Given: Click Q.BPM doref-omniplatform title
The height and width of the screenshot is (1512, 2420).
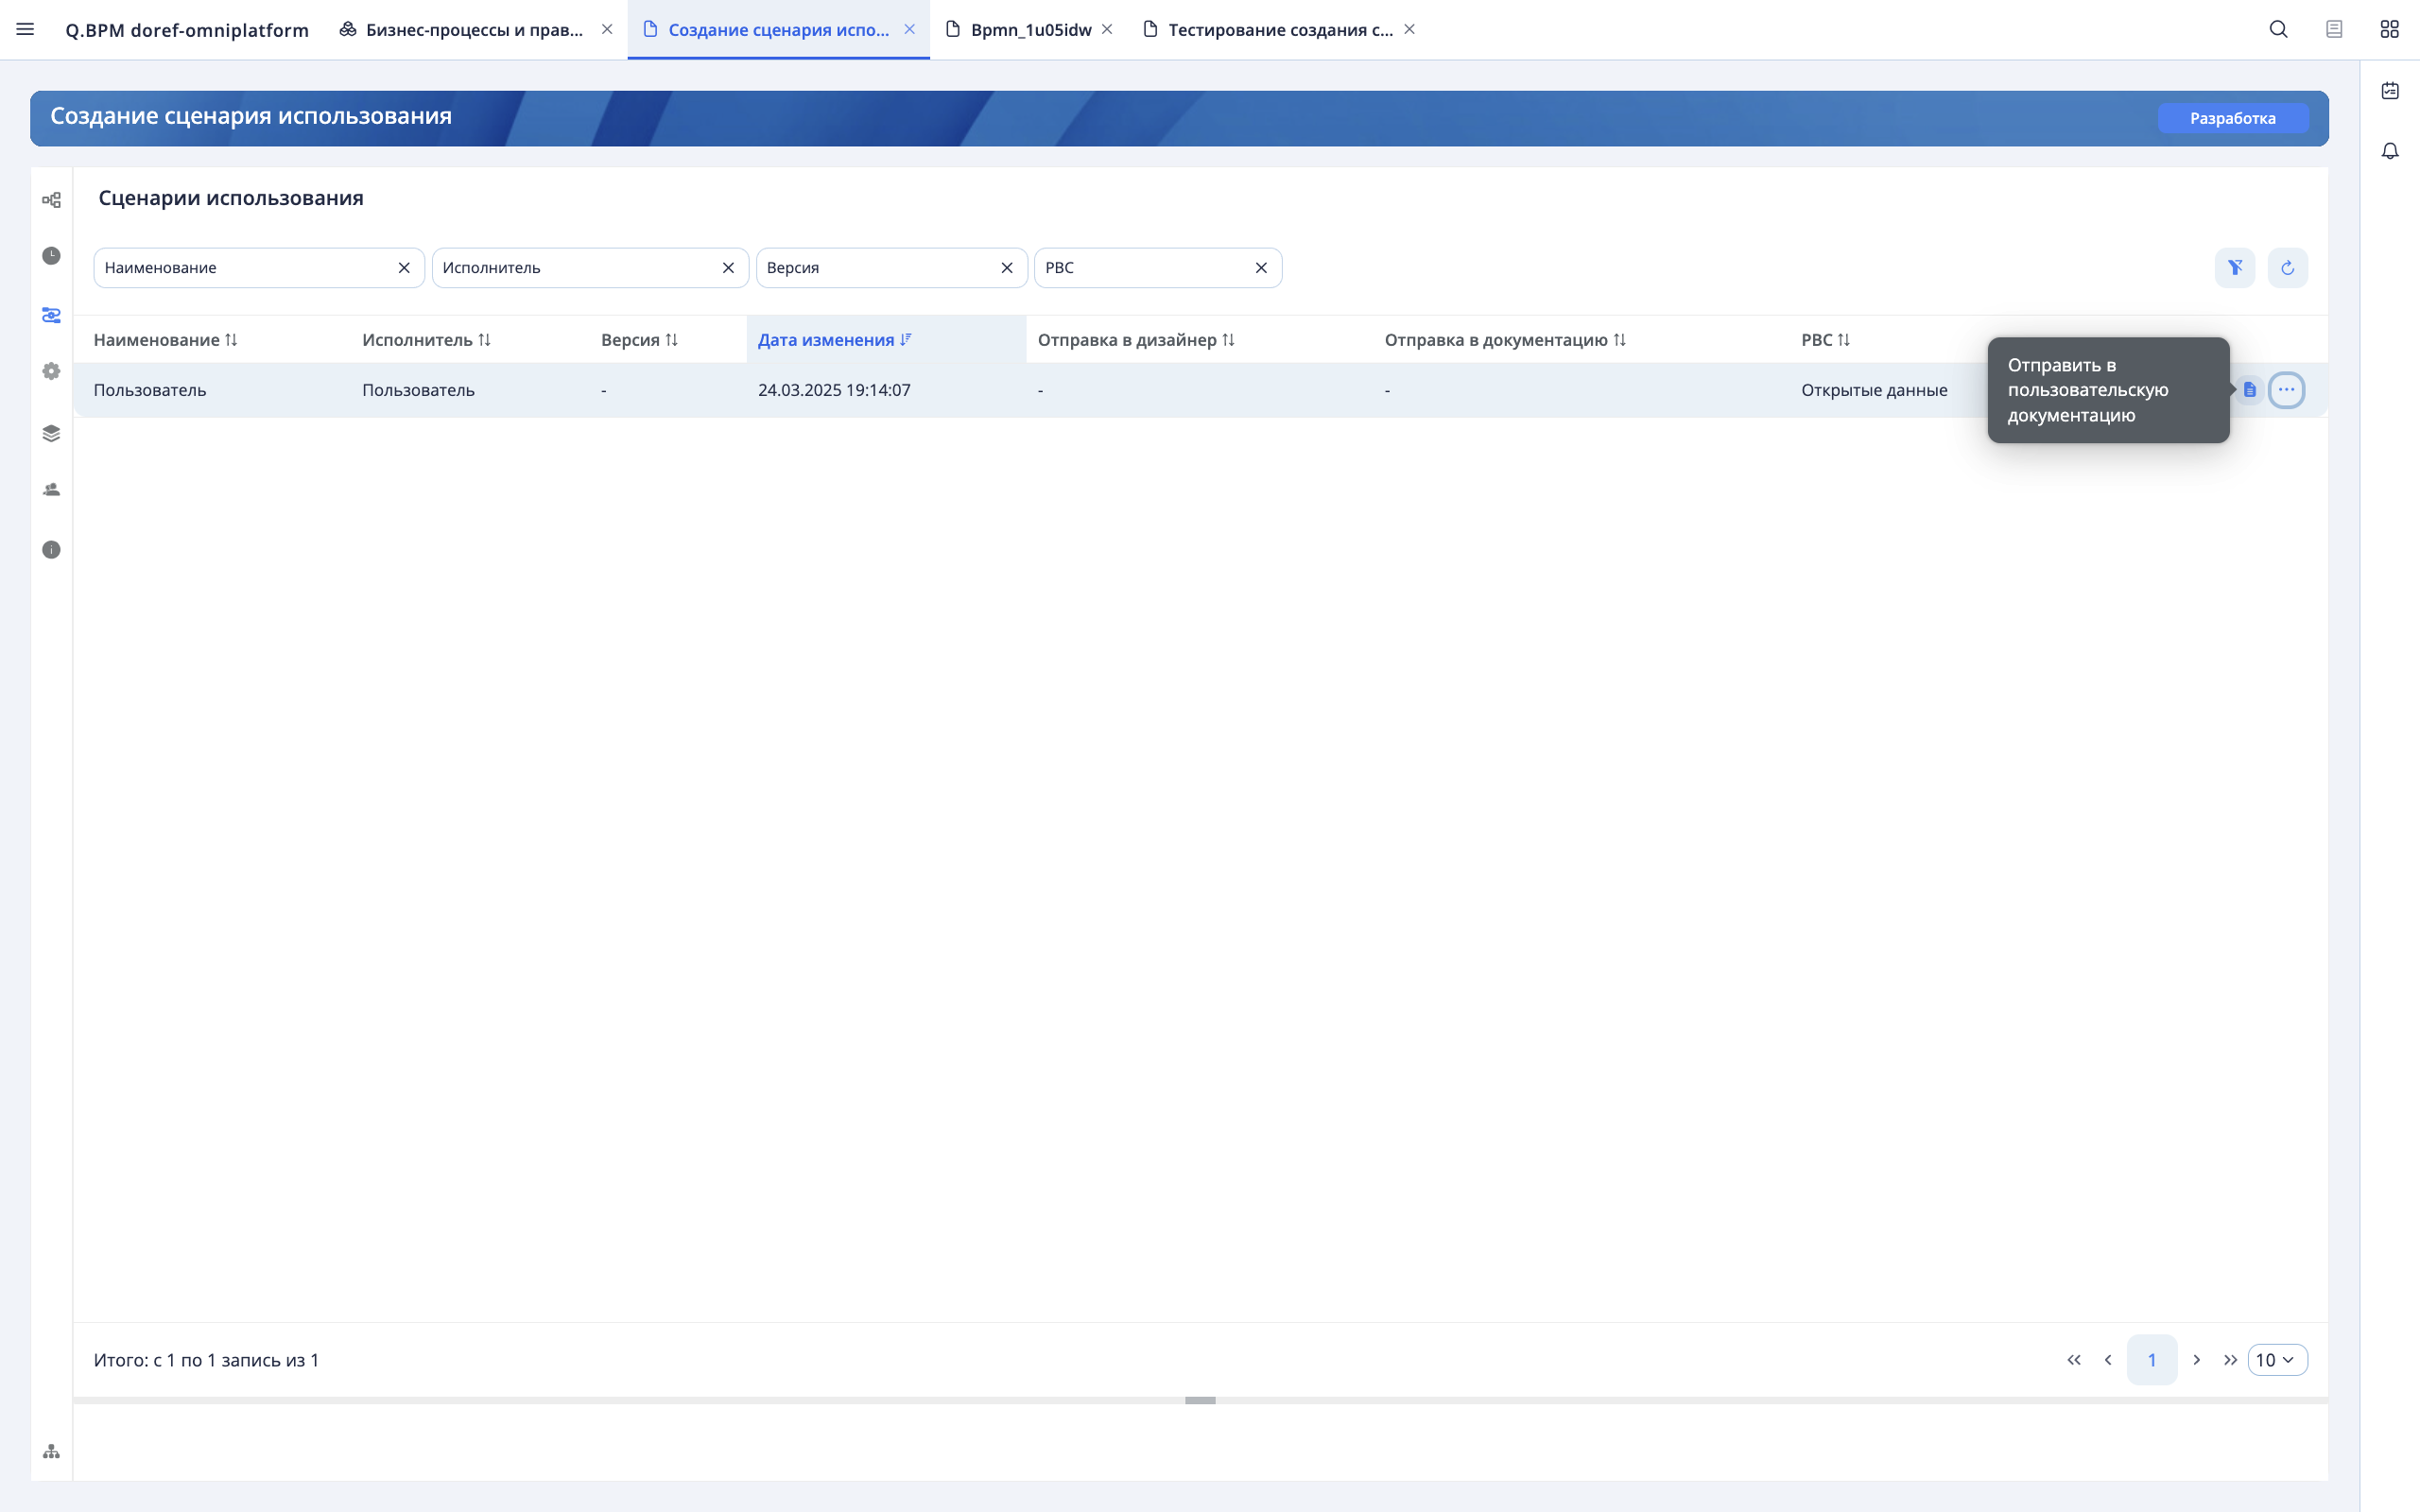Looking at the screenshot, I should (187, 30).
